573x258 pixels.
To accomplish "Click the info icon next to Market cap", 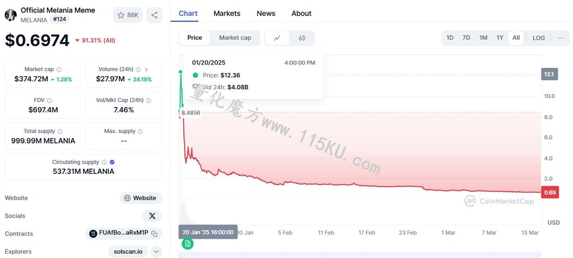I will click(x=59, y=70).
